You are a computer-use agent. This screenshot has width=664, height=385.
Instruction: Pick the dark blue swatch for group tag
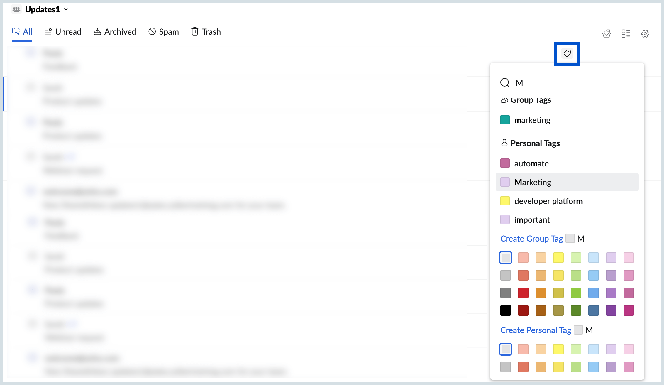(x=594, y=310)
